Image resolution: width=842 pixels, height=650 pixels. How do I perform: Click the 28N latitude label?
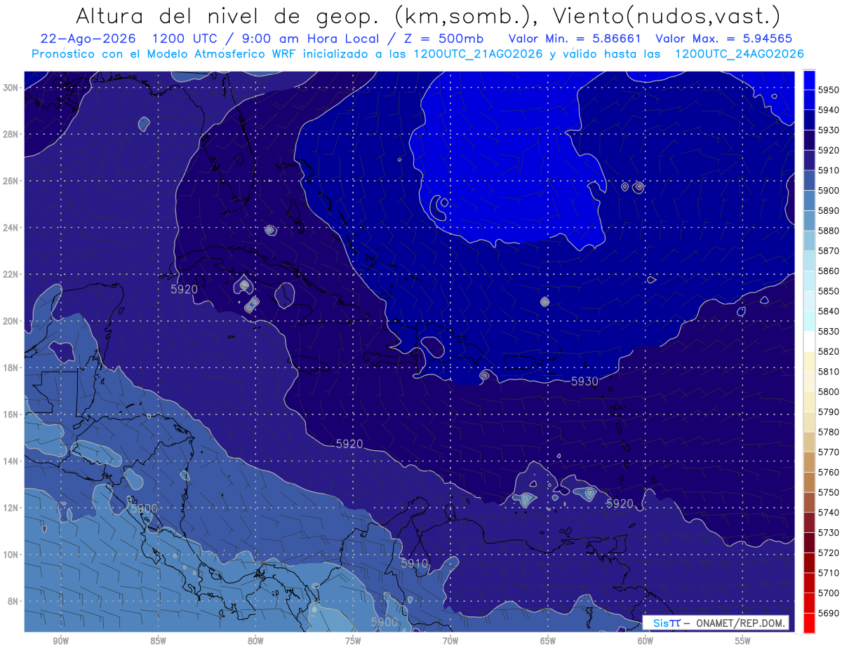(11, 134)
